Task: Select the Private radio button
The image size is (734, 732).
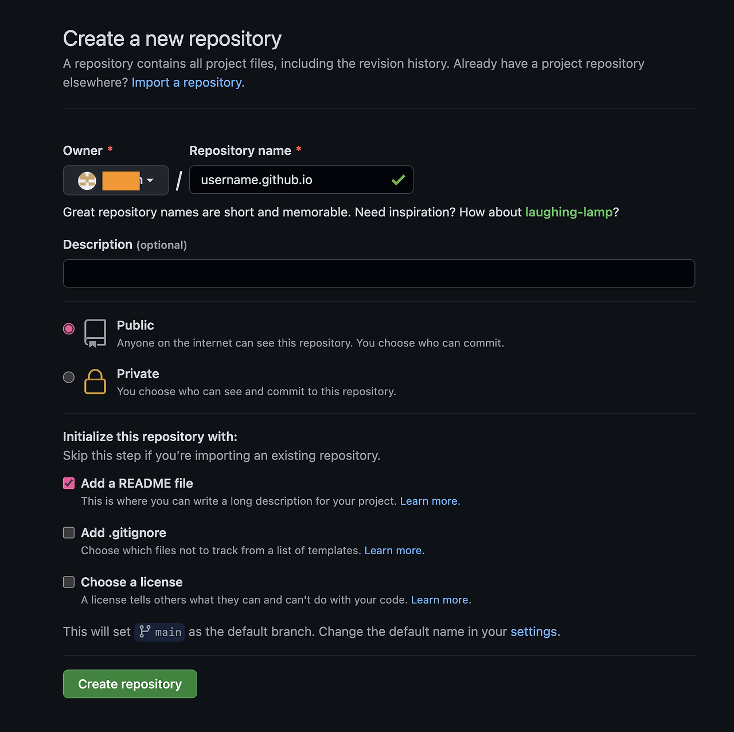Action: click(x=69, y=377)
